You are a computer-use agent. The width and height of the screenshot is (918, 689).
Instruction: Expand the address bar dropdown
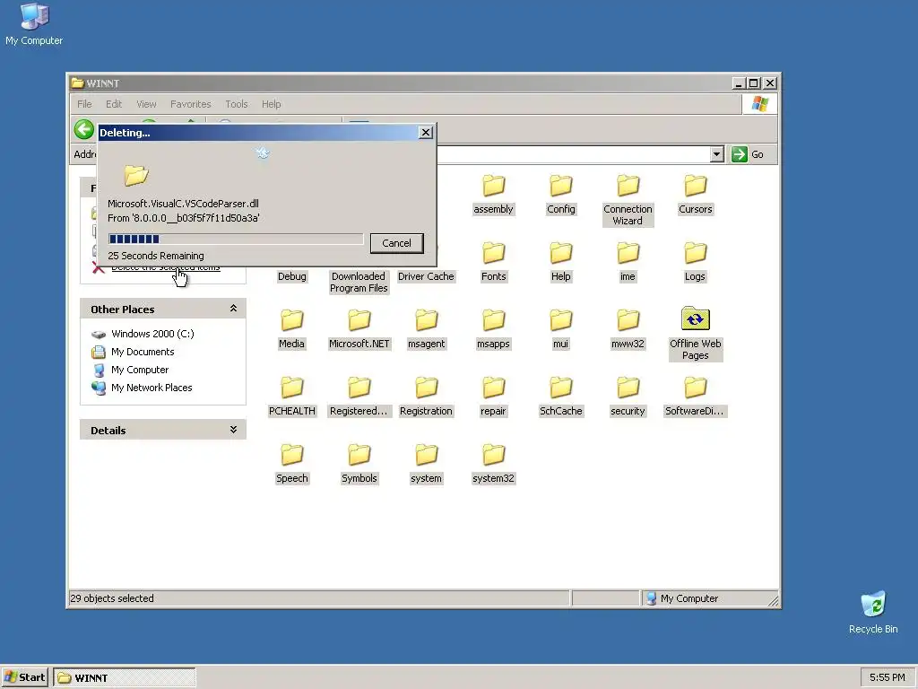click(716, 154)
